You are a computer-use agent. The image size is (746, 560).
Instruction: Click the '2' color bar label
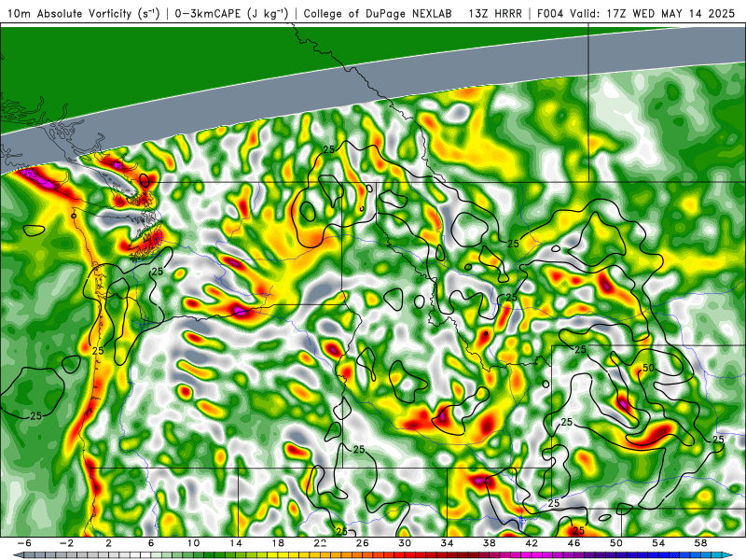[108, 543]
